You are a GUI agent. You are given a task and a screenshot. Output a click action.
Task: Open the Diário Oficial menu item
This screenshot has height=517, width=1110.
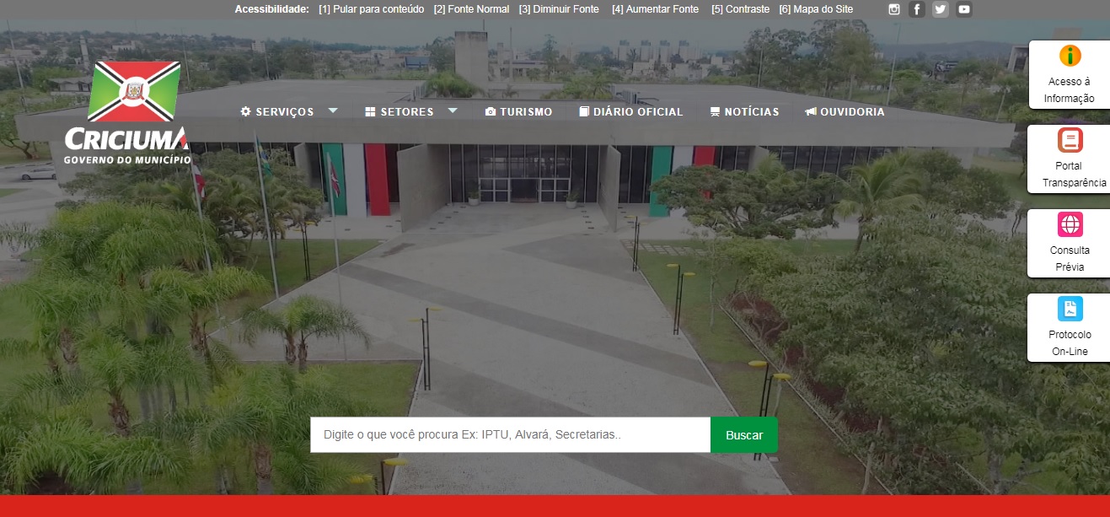638,111
